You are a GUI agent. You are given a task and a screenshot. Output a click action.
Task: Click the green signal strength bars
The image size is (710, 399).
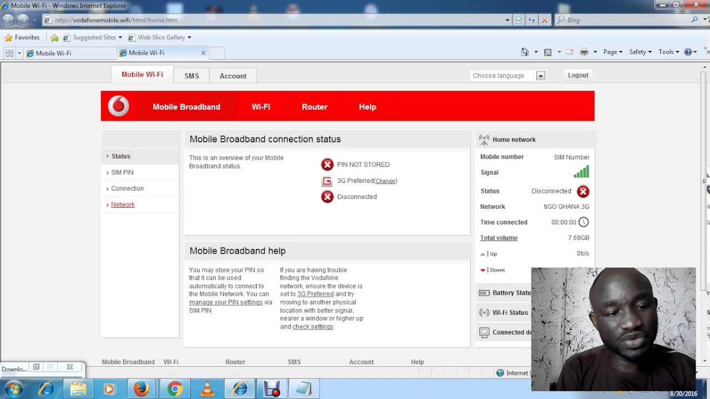(x=581, y=172)
